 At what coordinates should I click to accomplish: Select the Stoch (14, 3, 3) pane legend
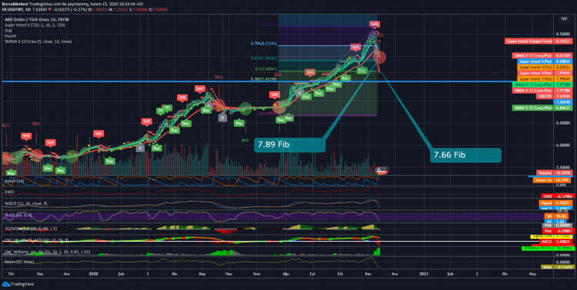(18, 215)
